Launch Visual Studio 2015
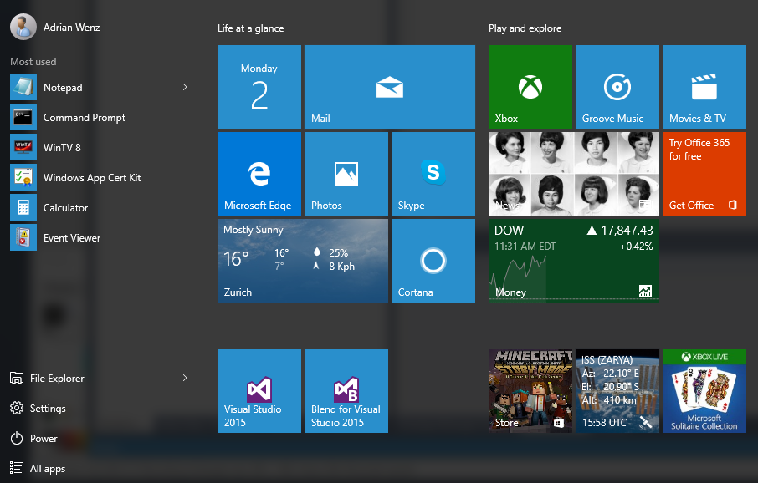This screenshot has height=483, width=758. coord(259,390)
